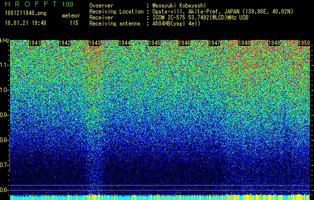The image size is (314, 200).
Task: Click the date stamp 10.01.21 19:40
Action: pyautogui.click(x=25, y=23)
